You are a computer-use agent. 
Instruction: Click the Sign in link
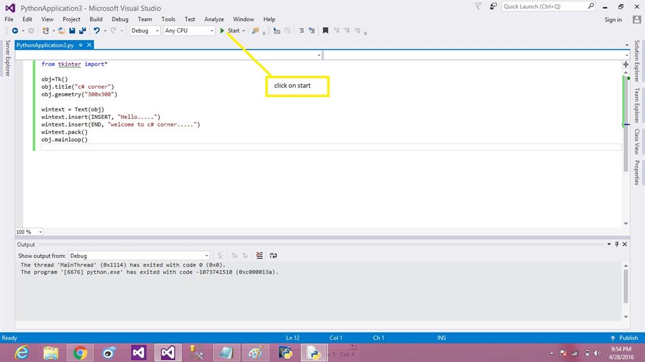613,20
